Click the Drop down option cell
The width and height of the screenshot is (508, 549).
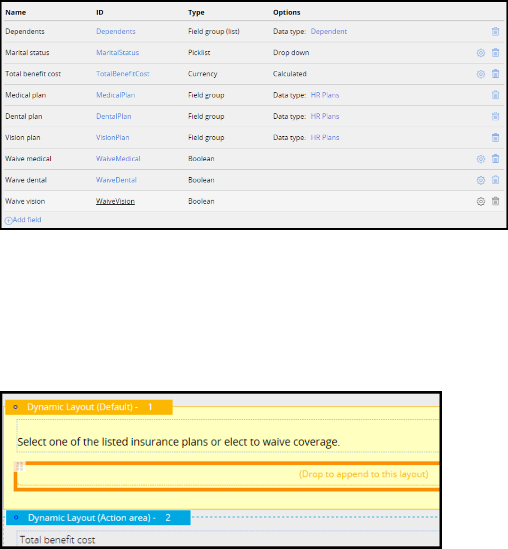click(x=291, y=52)
